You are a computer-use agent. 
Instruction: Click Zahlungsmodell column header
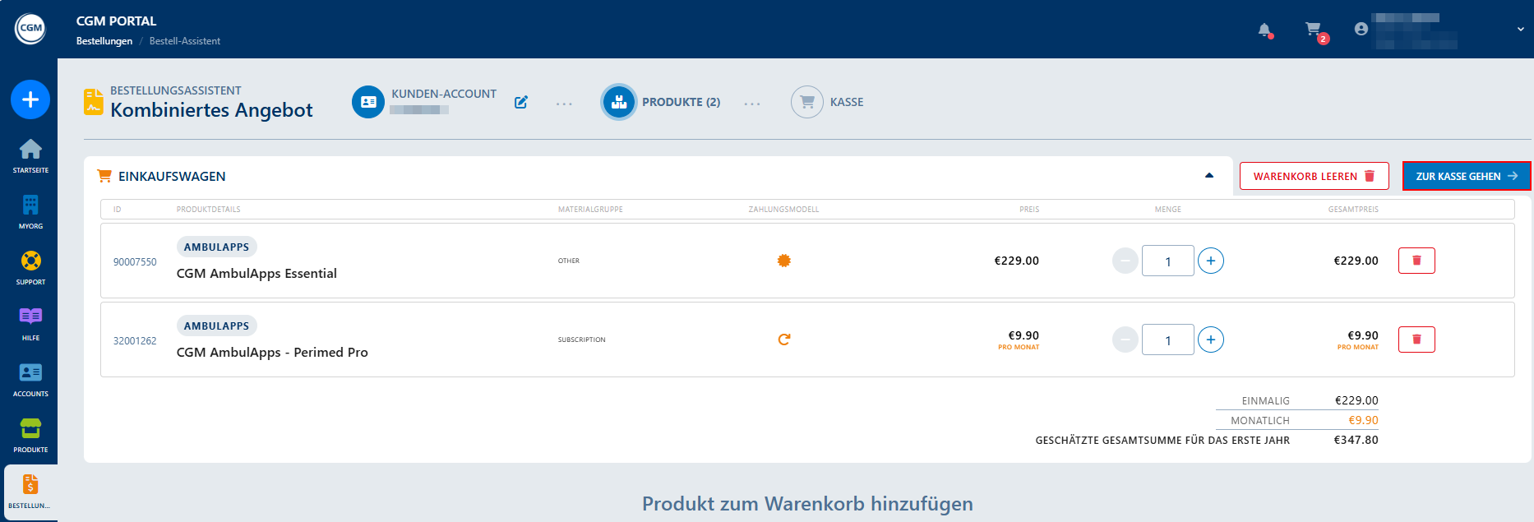(x=783, y=210)
